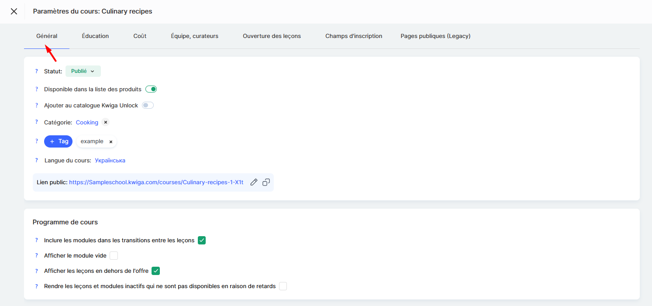Image resolution: width=652 pixels, height=306 pixels.
Task: Click help icon beside Langue du cours
Action: [x=37, y=160]
